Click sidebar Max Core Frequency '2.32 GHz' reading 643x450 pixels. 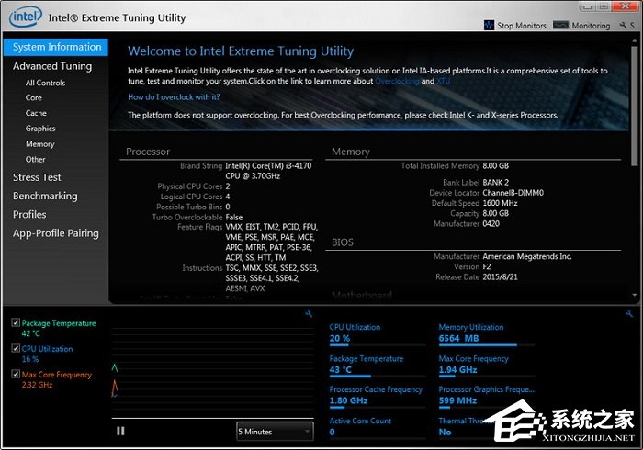(37, 385)
